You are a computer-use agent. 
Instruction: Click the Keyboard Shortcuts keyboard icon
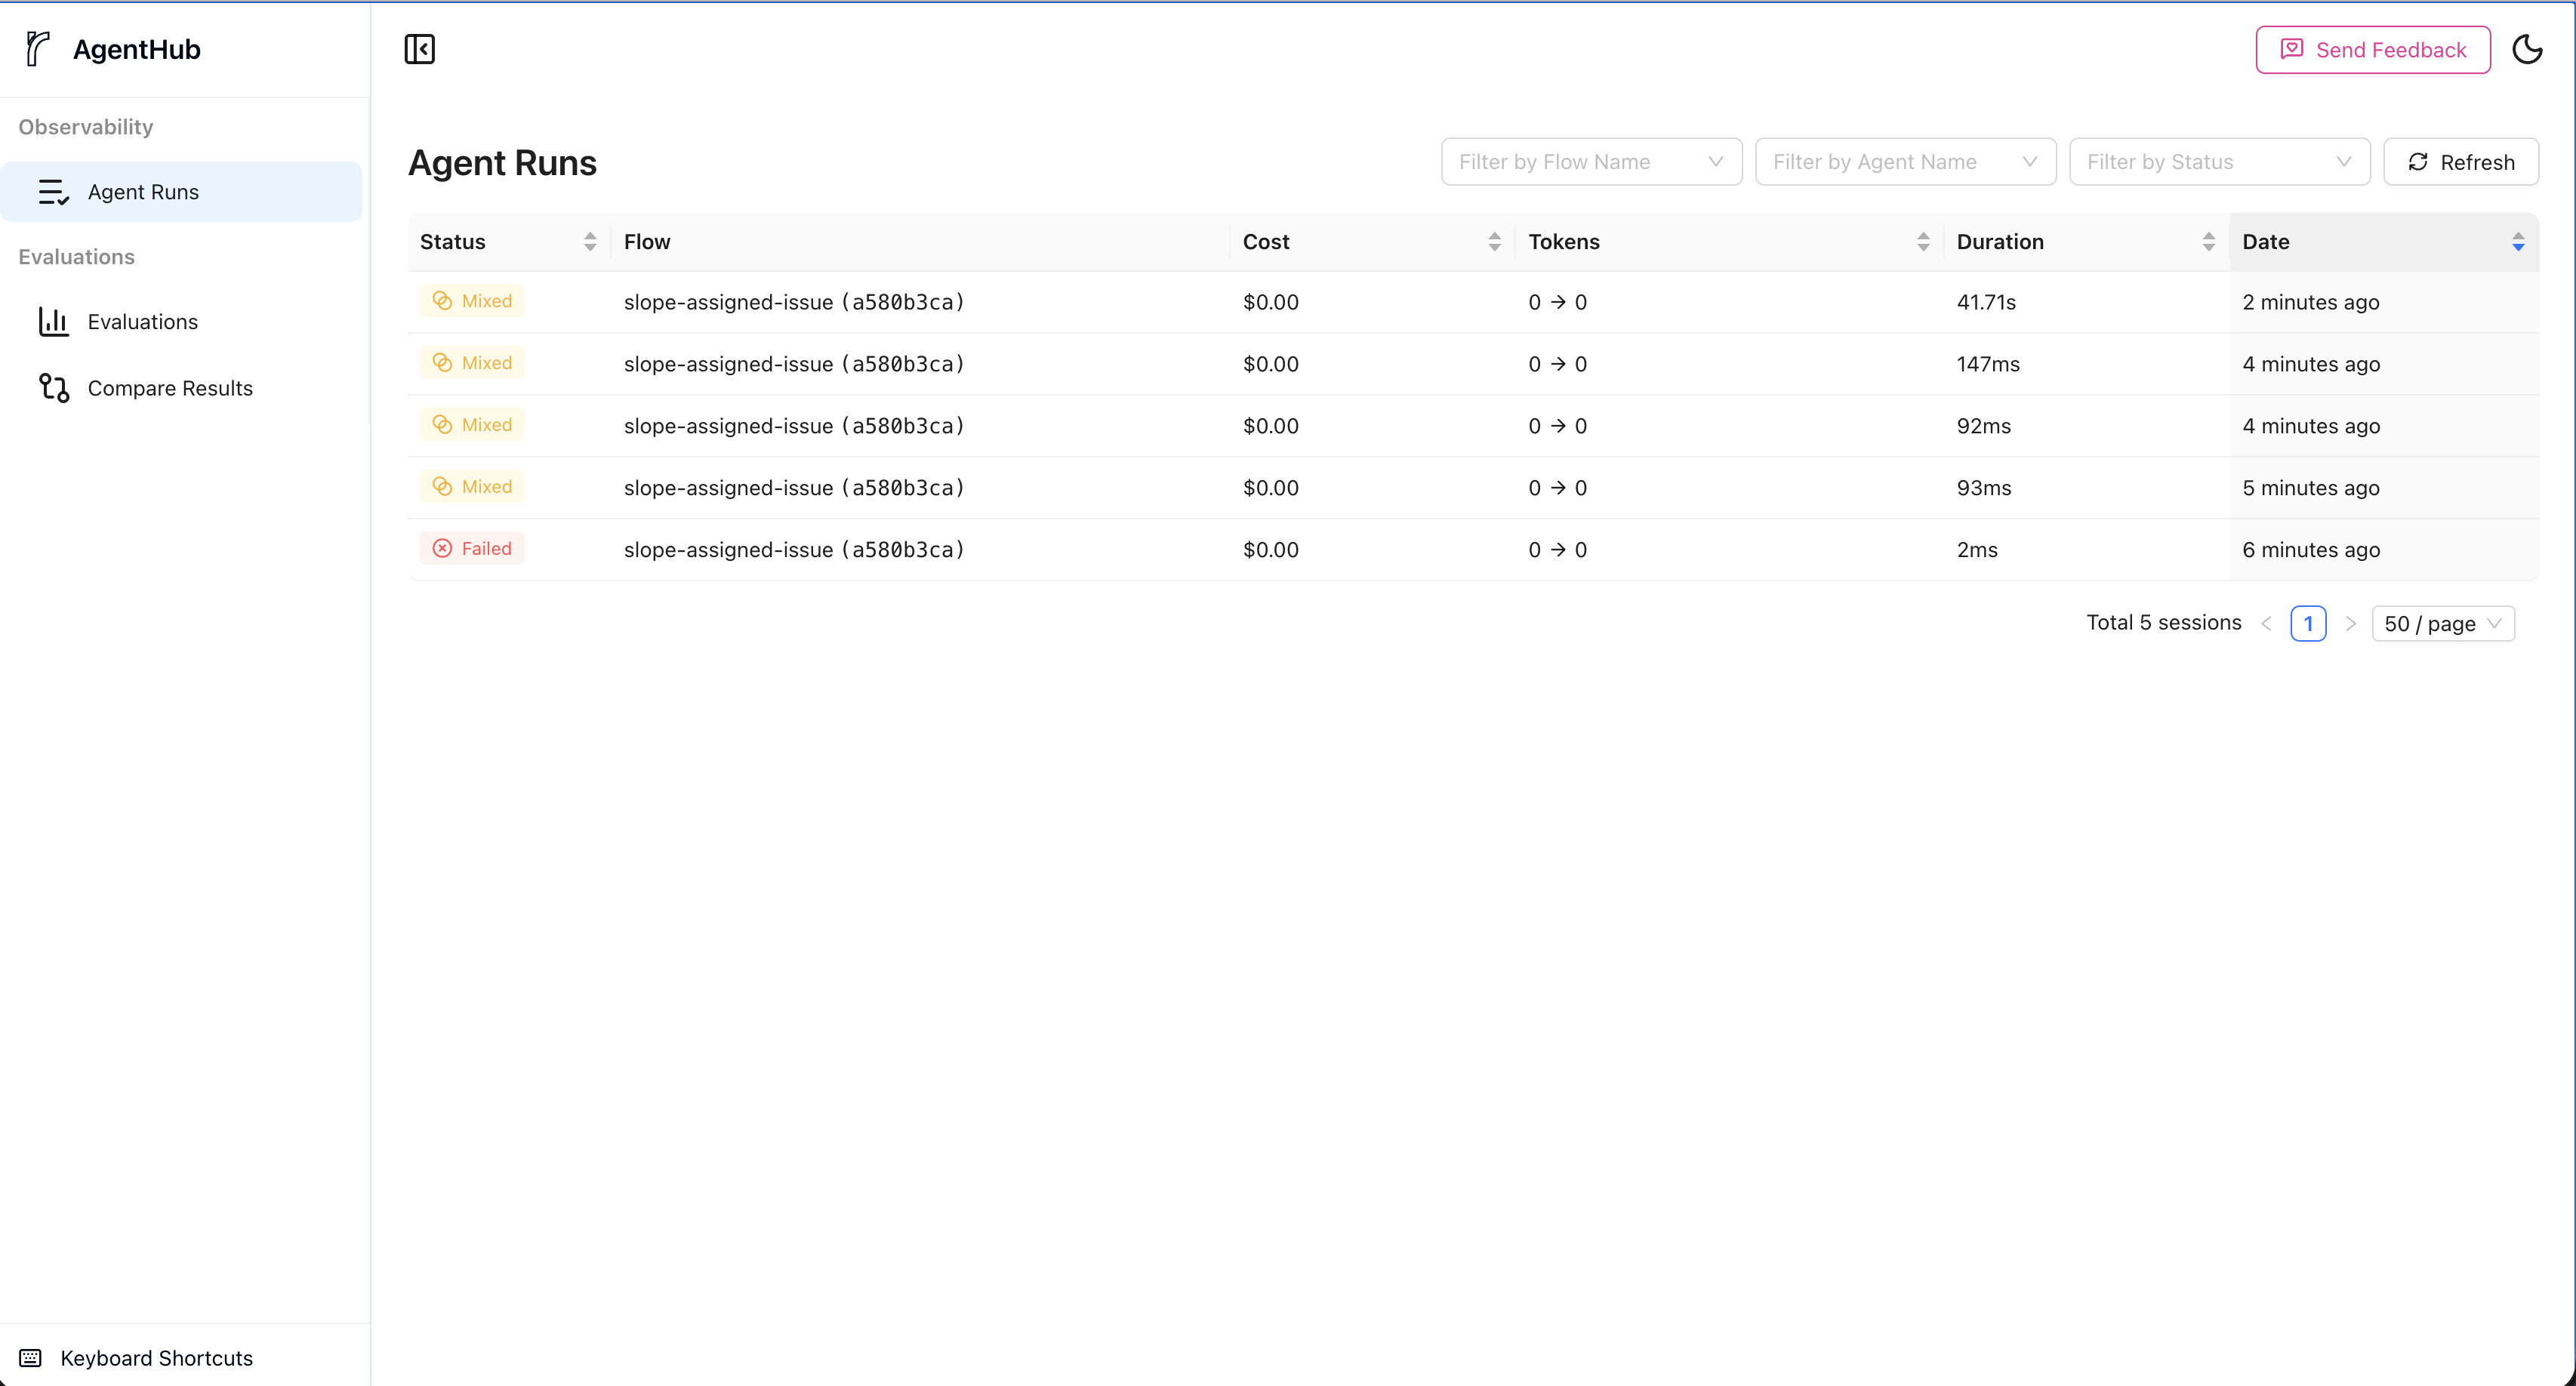click(x=31, y=1358)
